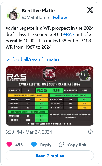This screenshot has width=102, height=166.
Task: Click the X logo icon
Action: pyautogui.click(x=90, y=10)
